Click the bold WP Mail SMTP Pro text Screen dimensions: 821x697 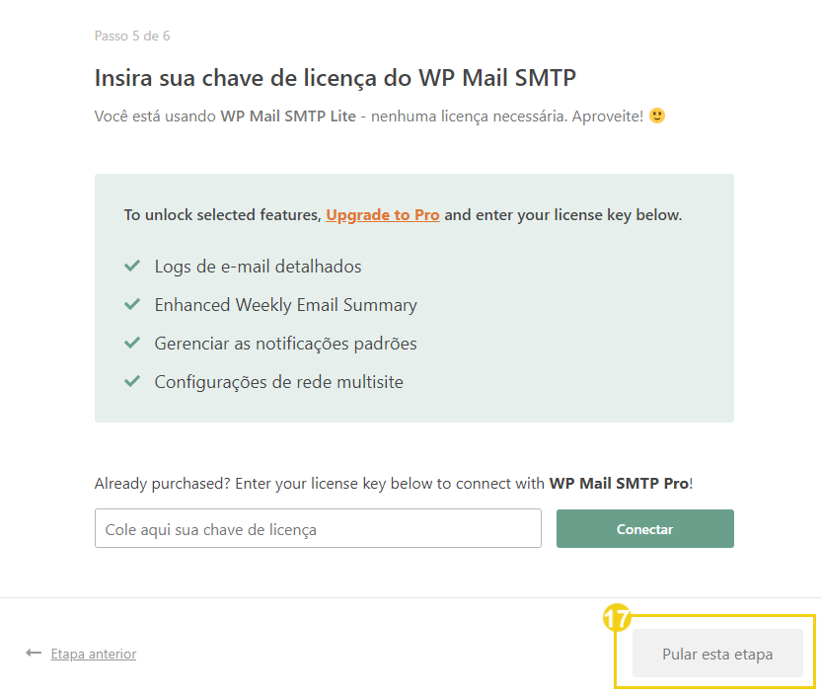point(619,483)
